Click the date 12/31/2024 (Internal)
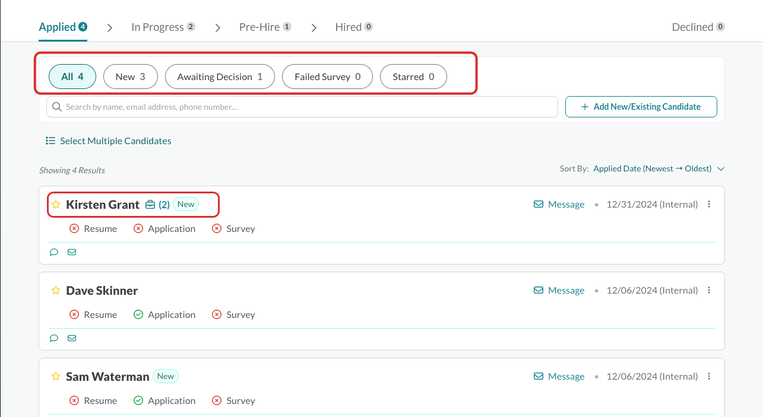 (x=652, y=205)
